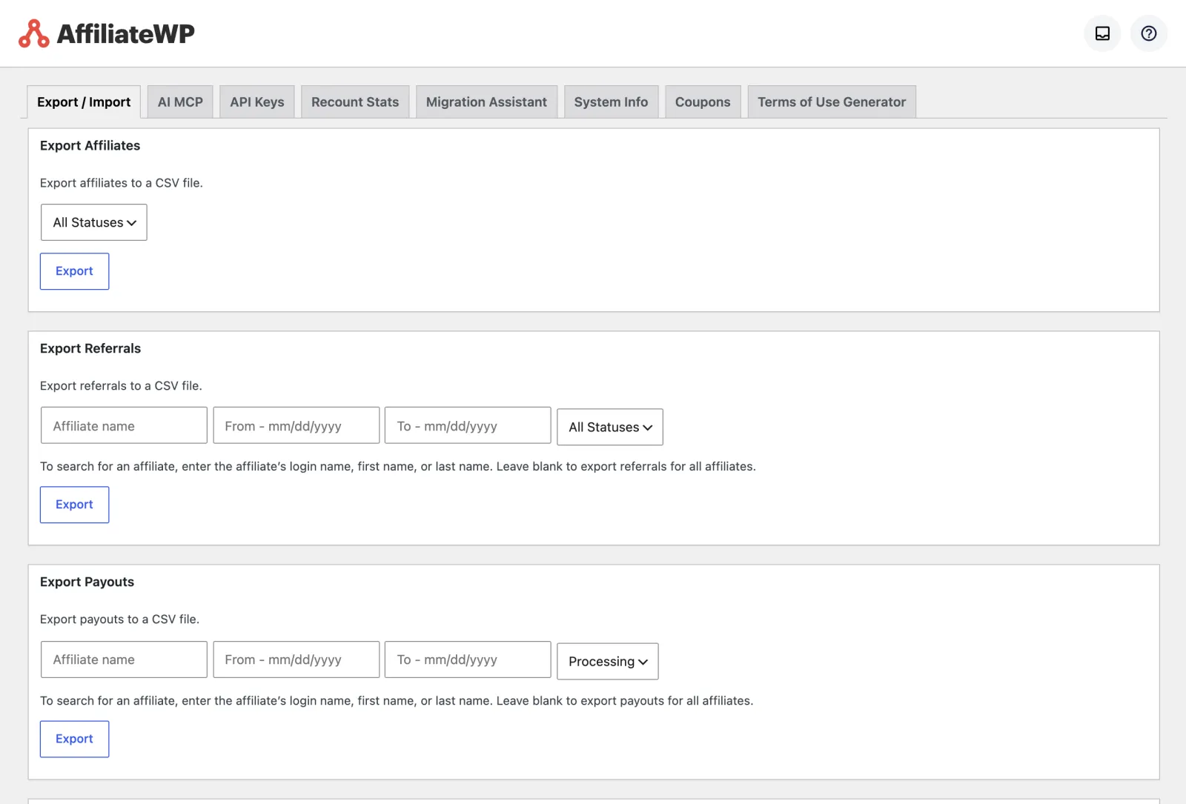Viewport: 1186px width, 804px height.
Task: Open the help question mark icon
Action: click(1148, 33)
